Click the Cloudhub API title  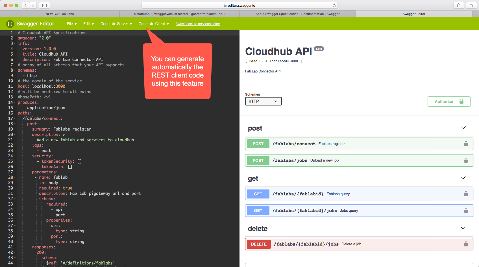coord(278,52)
